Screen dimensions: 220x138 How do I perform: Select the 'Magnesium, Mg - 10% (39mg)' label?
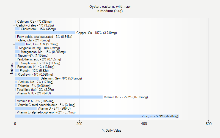(40, 48)
